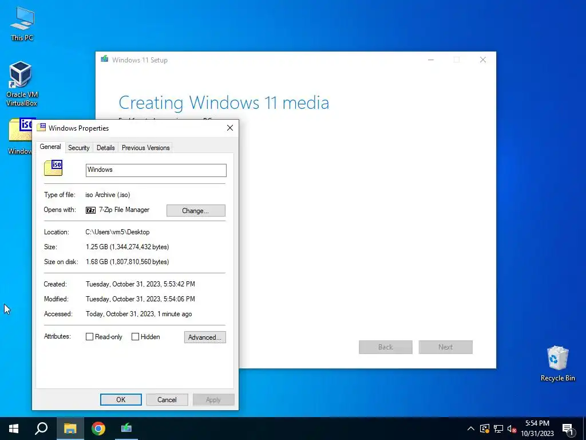Switch to Windows 11 Setup taskbar icon
The height and width of the screenshot is (440, 586).
pos(126,429)
